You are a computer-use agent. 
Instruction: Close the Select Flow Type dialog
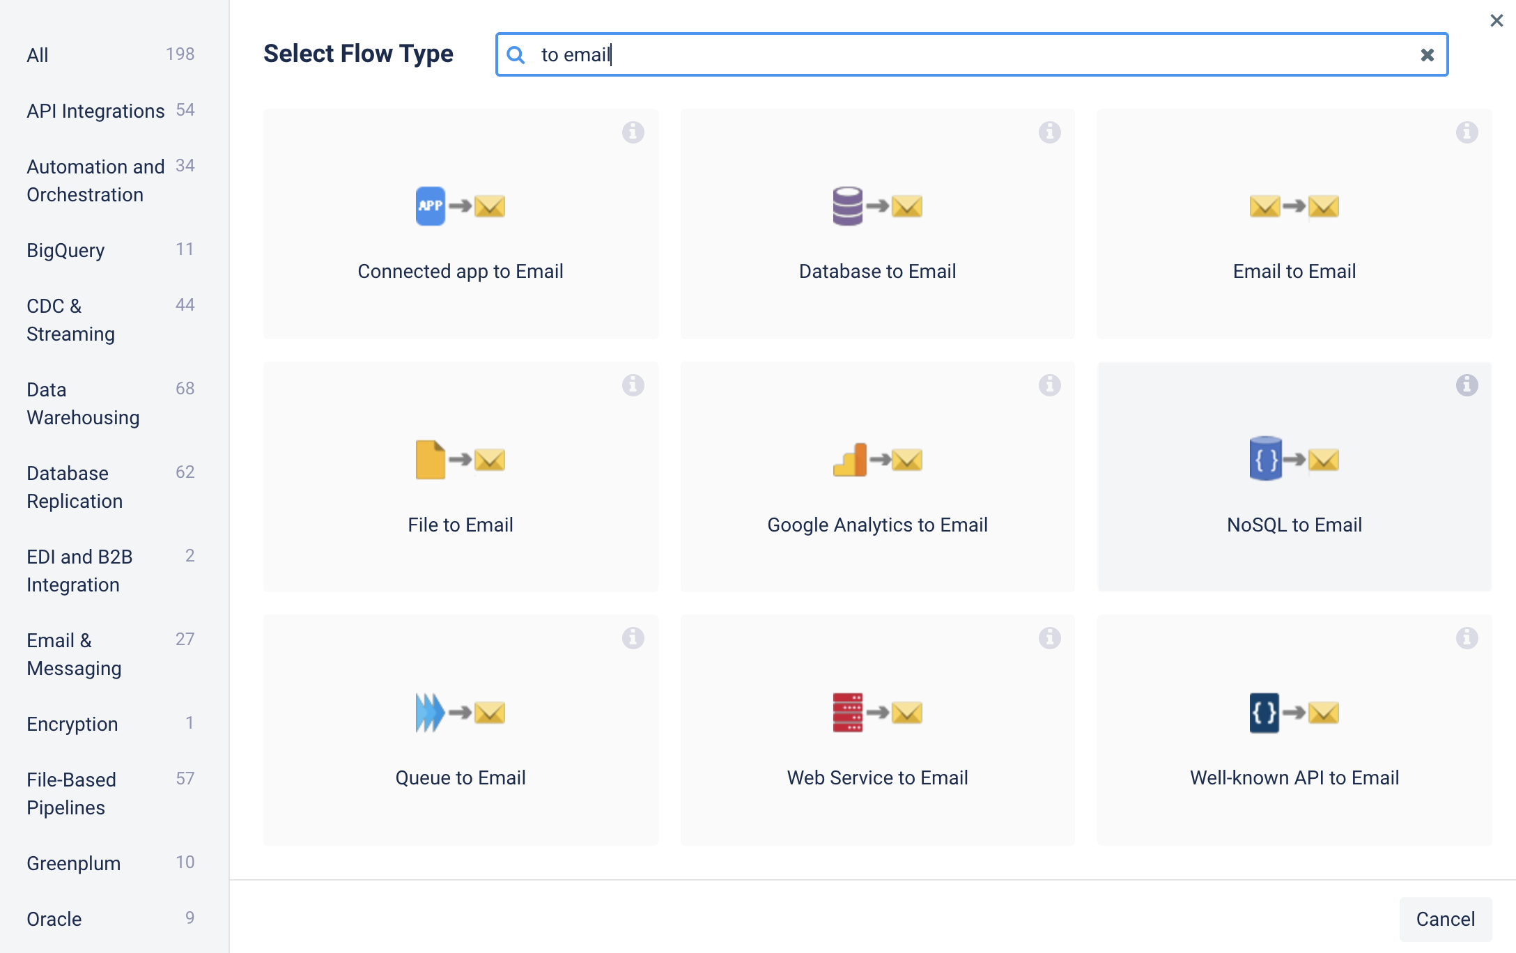click(1496, 20)
